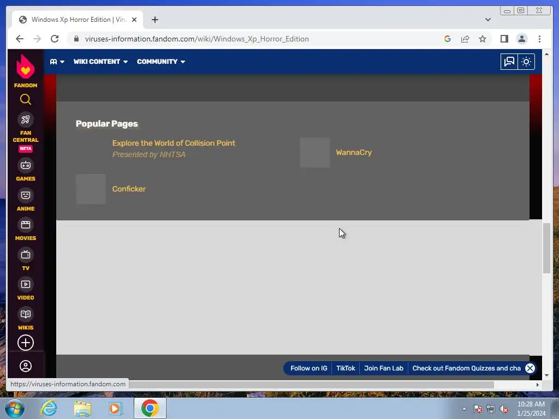Click the TikTok link
Viewport: 559px width, 419px height.
click(346, 368)
